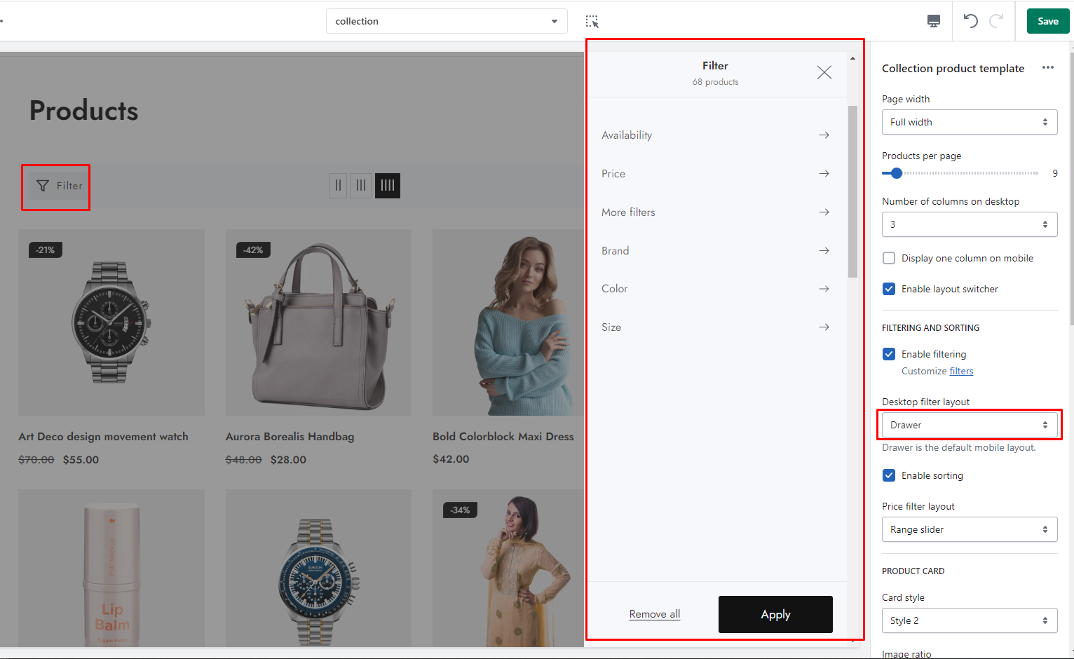Viewport: 1074px width, 659px height.
Task: Open the collection template dropdown
Action: (x=447, y=21)
